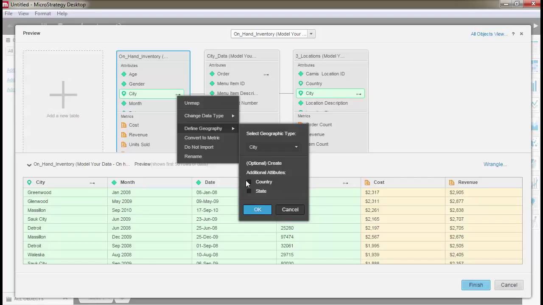This screenshot has width=543, height=305.
Task: Click the Waleska cell in City column
Action: point(65,255)
